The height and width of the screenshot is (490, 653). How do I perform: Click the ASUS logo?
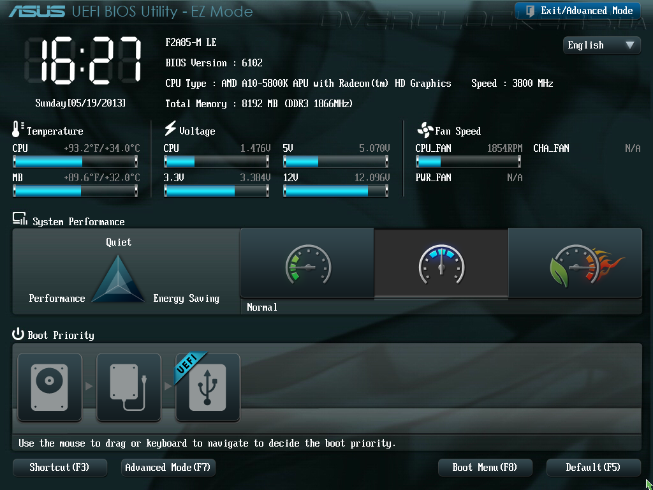(36, 11)
